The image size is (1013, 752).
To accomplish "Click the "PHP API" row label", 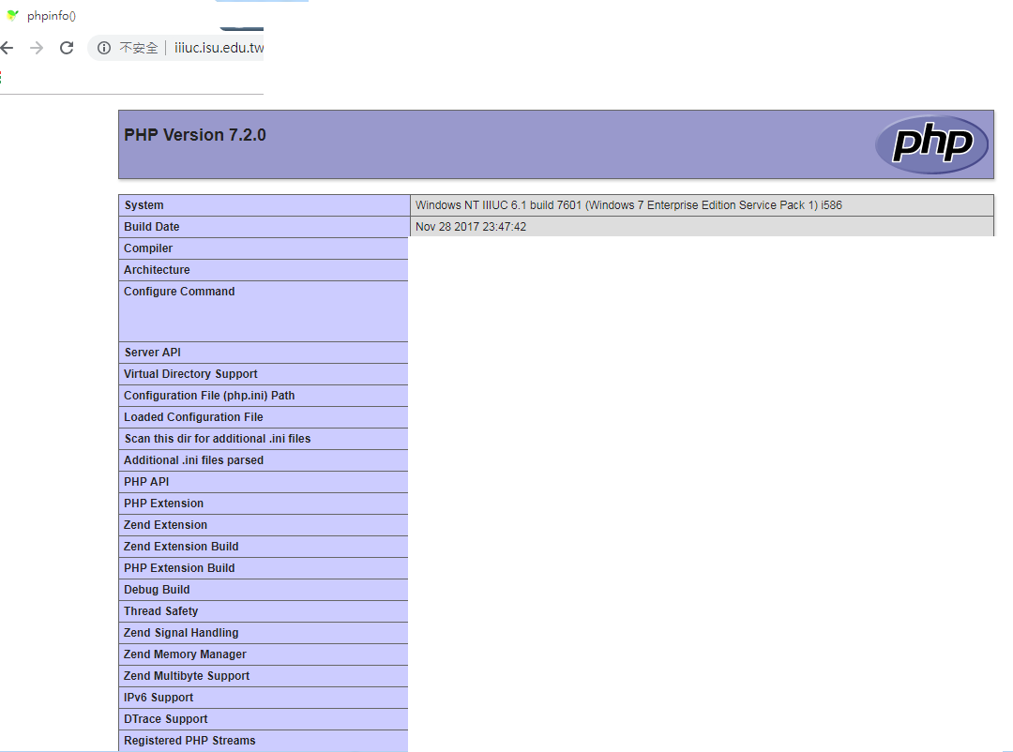I will pos(146,482).
